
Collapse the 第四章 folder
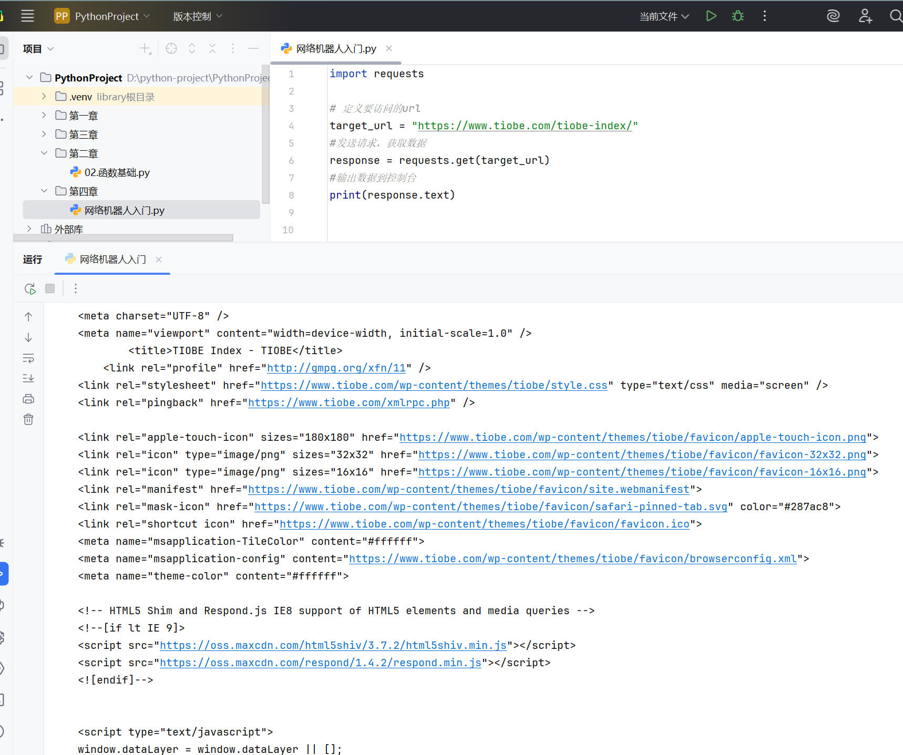click(x=44, y=191)
